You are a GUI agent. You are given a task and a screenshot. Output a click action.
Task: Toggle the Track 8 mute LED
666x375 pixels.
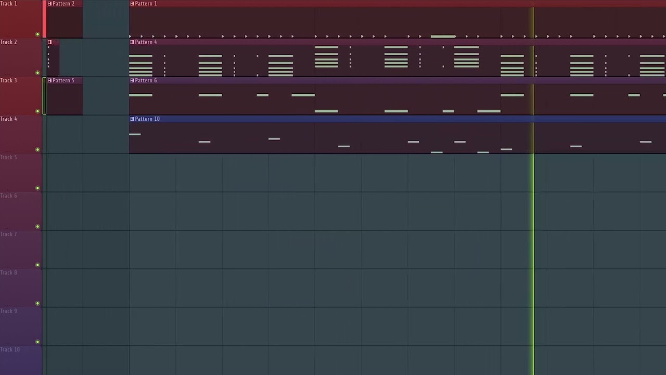(x=37, y=304)
